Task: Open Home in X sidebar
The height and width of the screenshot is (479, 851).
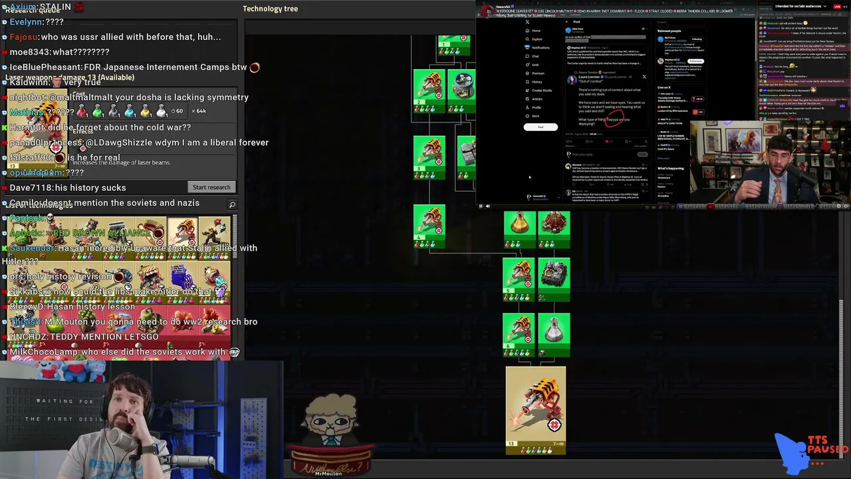Action: pos(536,31)
